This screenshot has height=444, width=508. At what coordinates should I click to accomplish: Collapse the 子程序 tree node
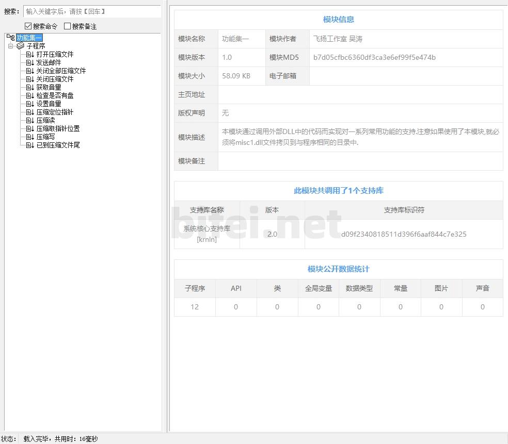click(10, 46)
